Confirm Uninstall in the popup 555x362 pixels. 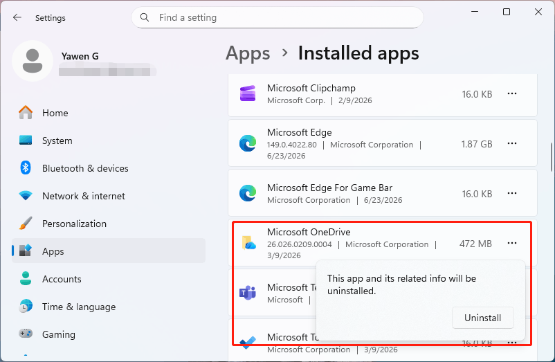pyautogui.click(x=483, y=318)
